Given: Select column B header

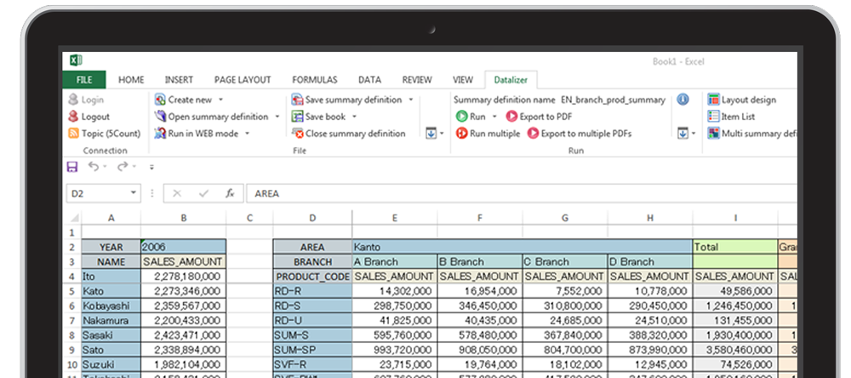Looking at the screenshot, I should [x=184, y=218].
